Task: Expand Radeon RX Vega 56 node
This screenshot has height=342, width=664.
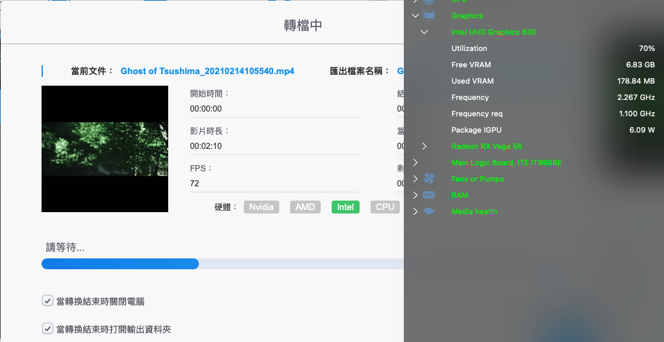Action: click(424, 146)
